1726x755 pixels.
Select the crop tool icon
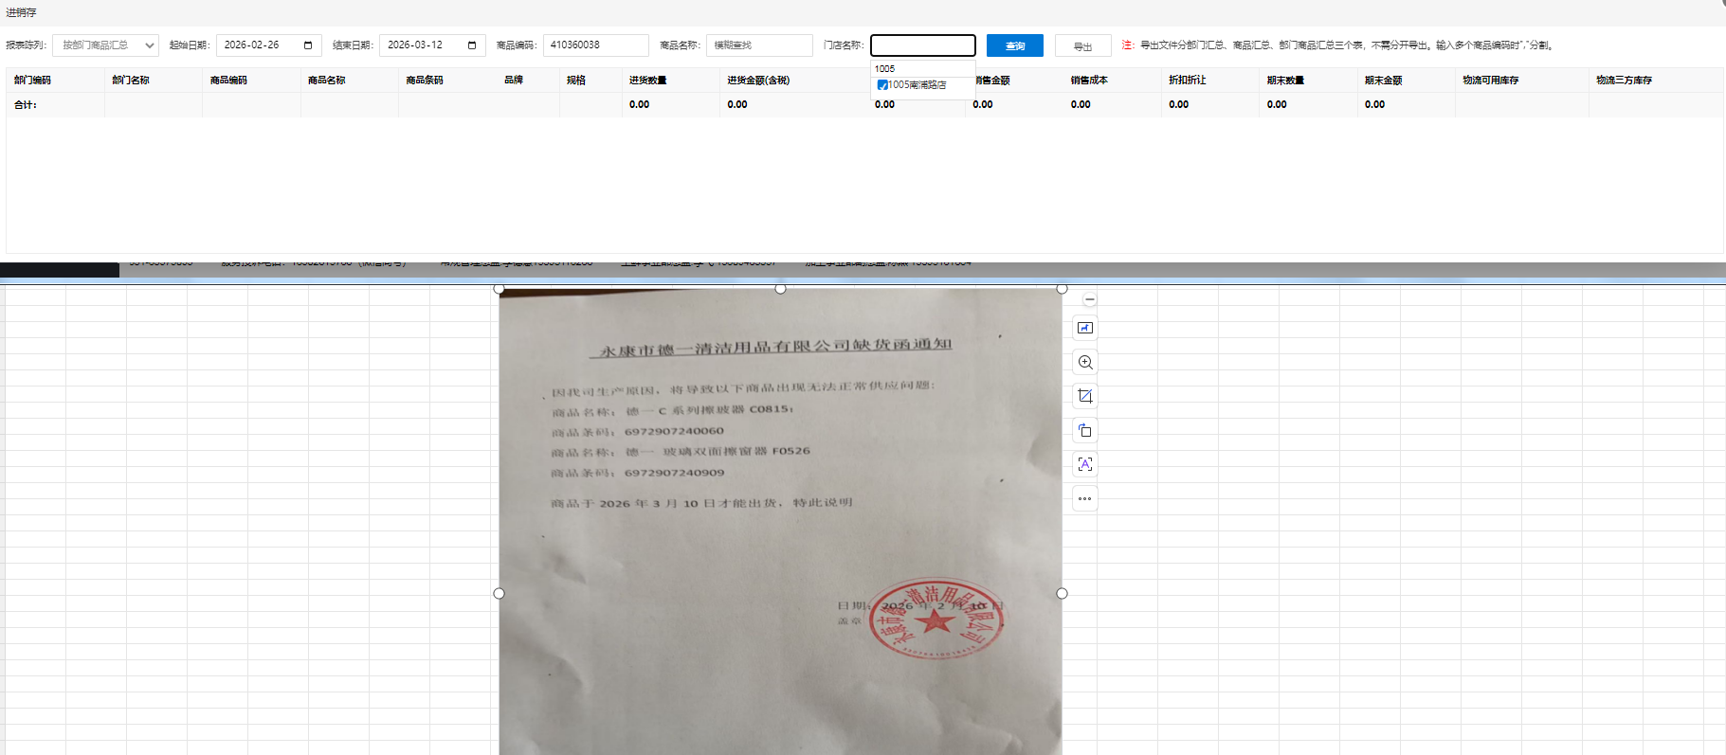(x=1085, y=396)
